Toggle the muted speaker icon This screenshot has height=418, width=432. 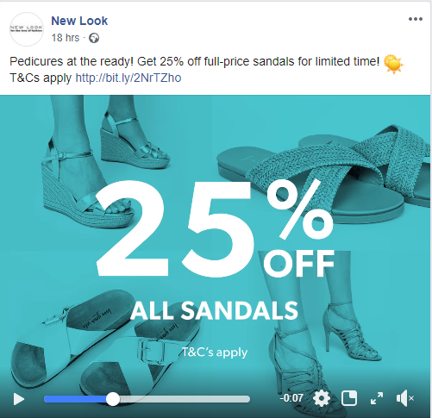click(404, 398)
